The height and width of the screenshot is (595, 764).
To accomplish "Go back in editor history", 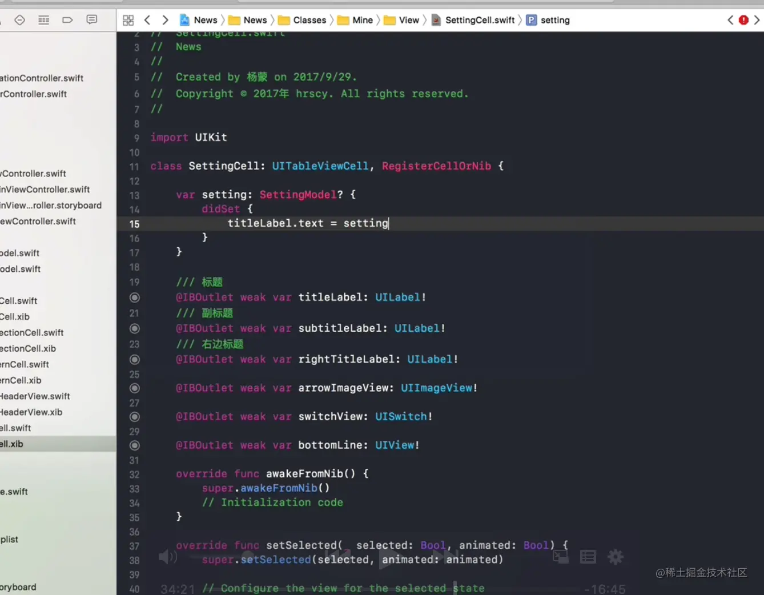I will [147, 20].
